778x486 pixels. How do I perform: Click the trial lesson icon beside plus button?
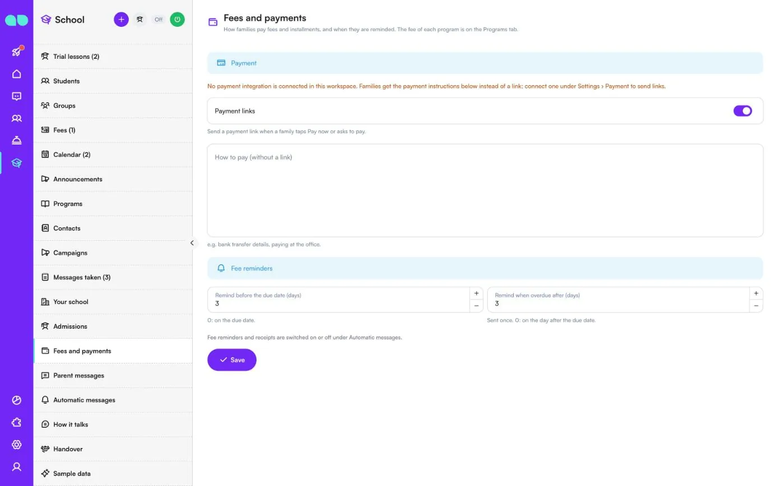(x=139, y=20)
